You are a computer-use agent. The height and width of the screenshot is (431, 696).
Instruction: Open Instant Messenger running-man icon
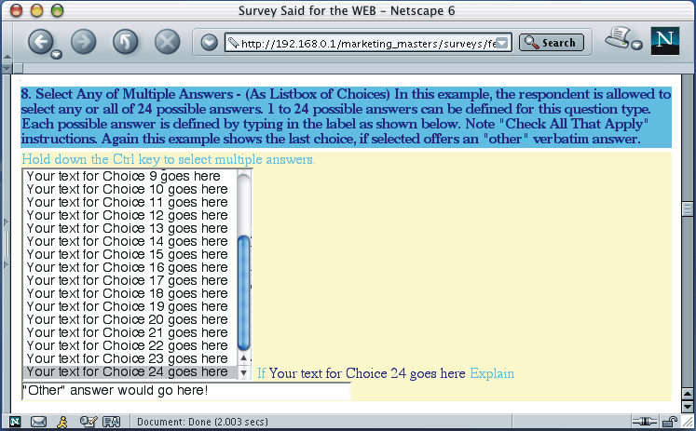(62, 422)
